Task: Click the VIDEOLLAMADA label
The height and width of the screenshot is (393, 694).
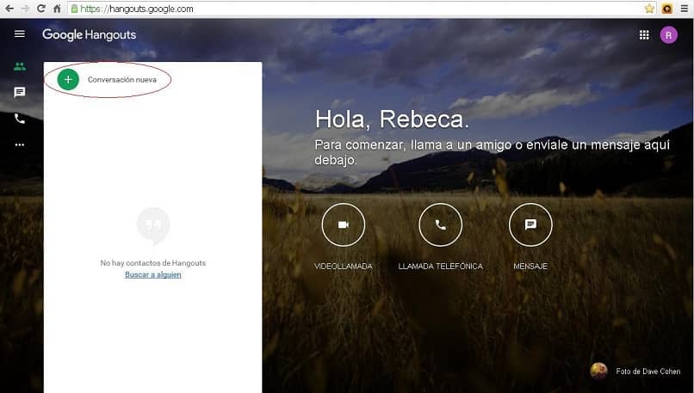Action: (344, 266)
